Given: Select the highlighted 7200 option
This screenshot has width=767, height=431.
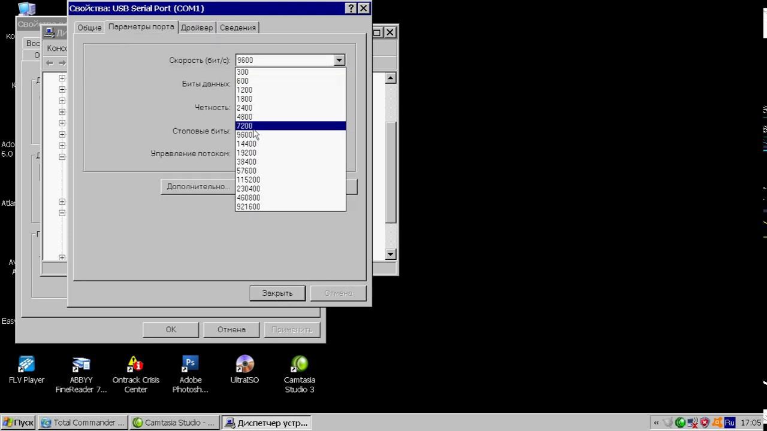Looking at the screenshot, I should click(x=291, y=126).
